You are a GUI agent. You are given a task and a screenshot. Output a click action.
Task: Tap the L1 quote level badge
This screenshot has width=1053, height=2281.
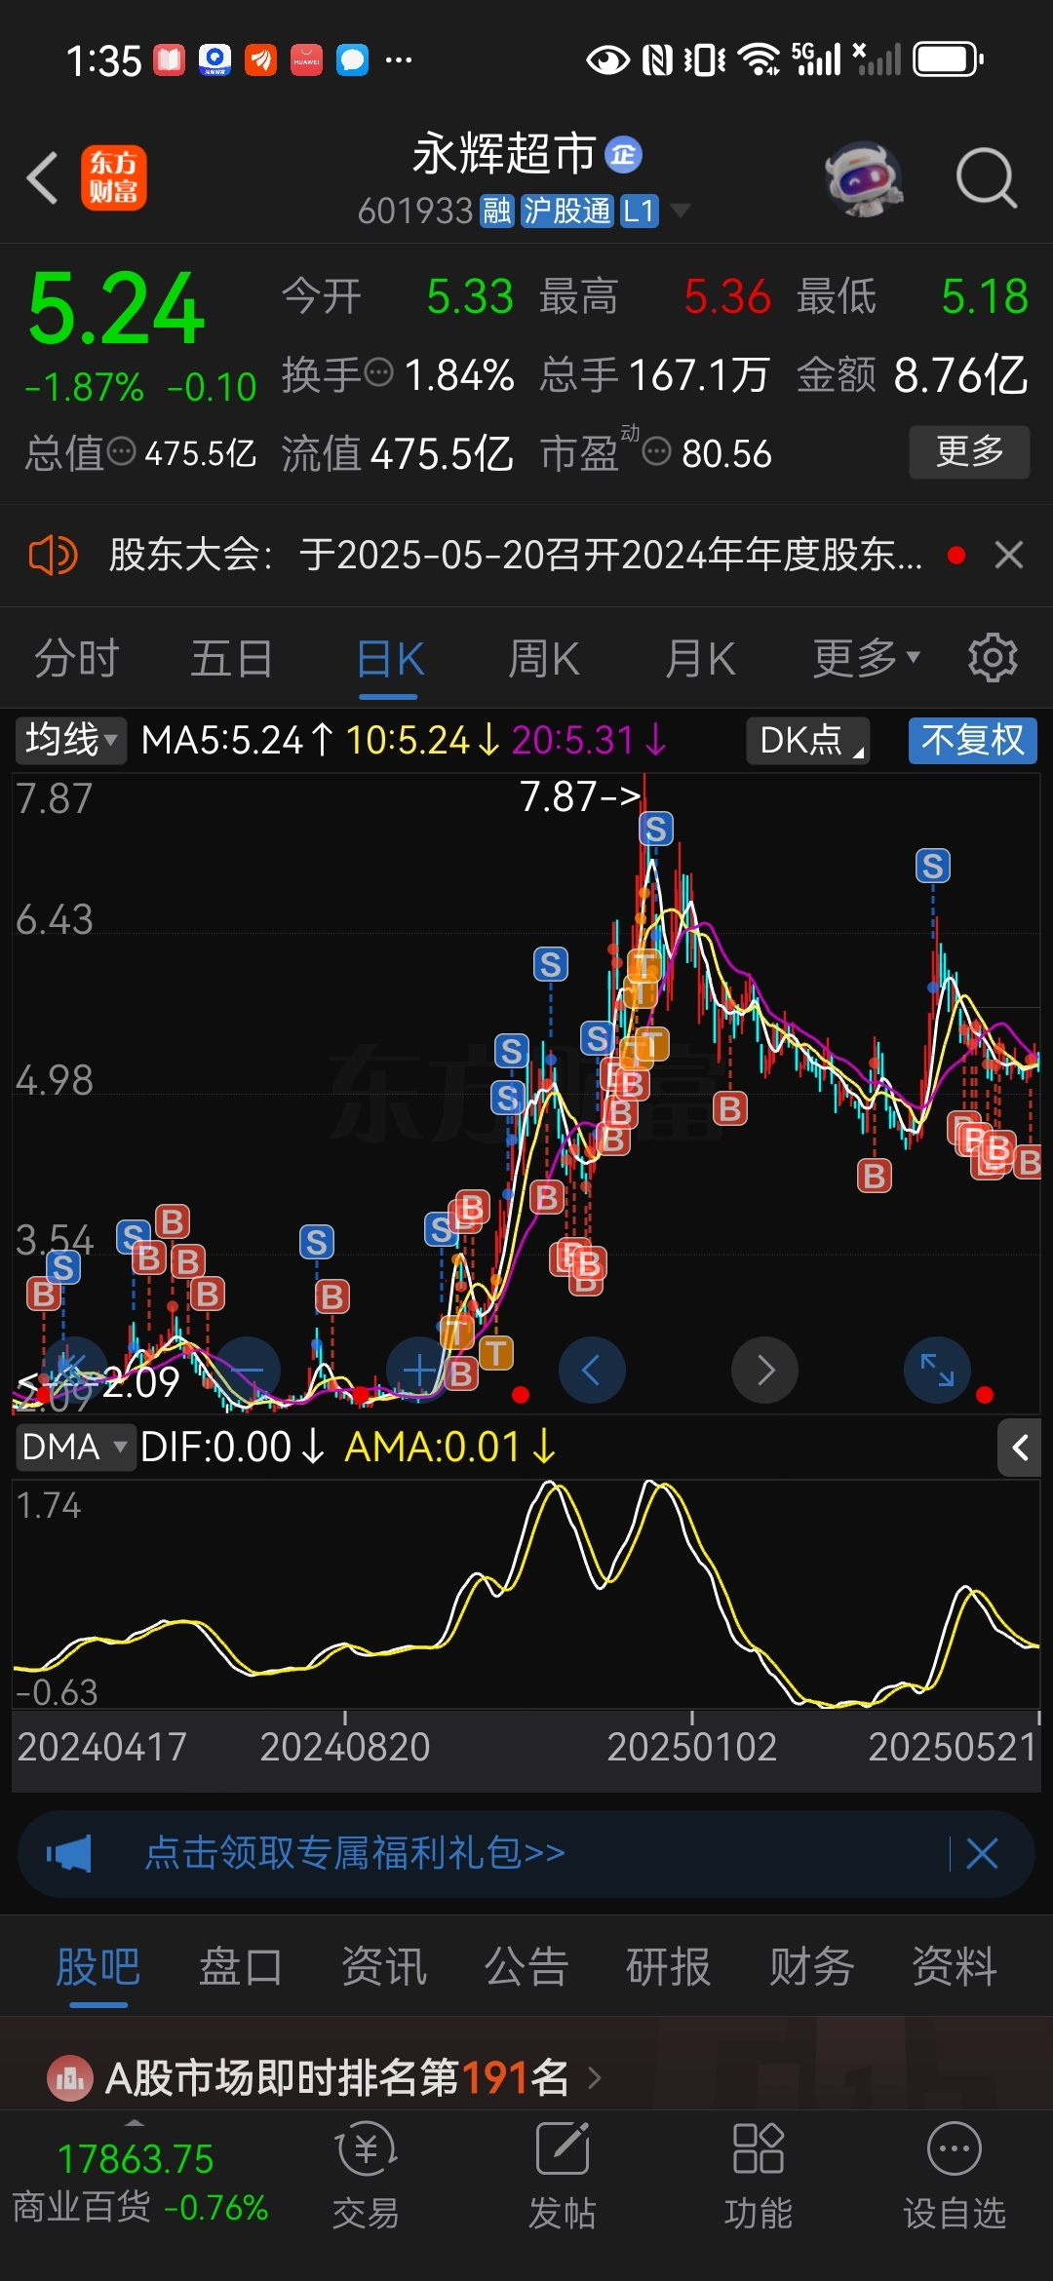coord(639,211)
